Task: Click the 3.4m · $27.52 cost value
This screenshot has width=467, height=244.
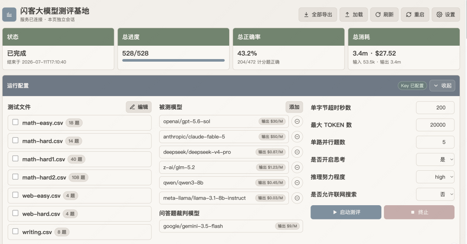Action: click(374, 53)
